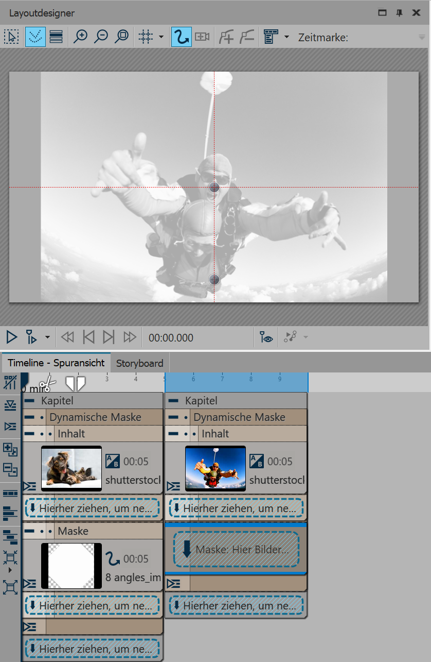Click the scissors cut icon in timeline
431x662 pixels.
tap(47, 383)
